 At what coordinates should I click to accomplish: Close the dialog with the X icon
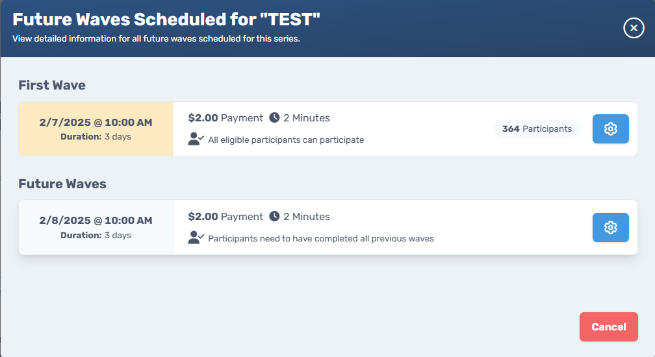pos(634,28)
